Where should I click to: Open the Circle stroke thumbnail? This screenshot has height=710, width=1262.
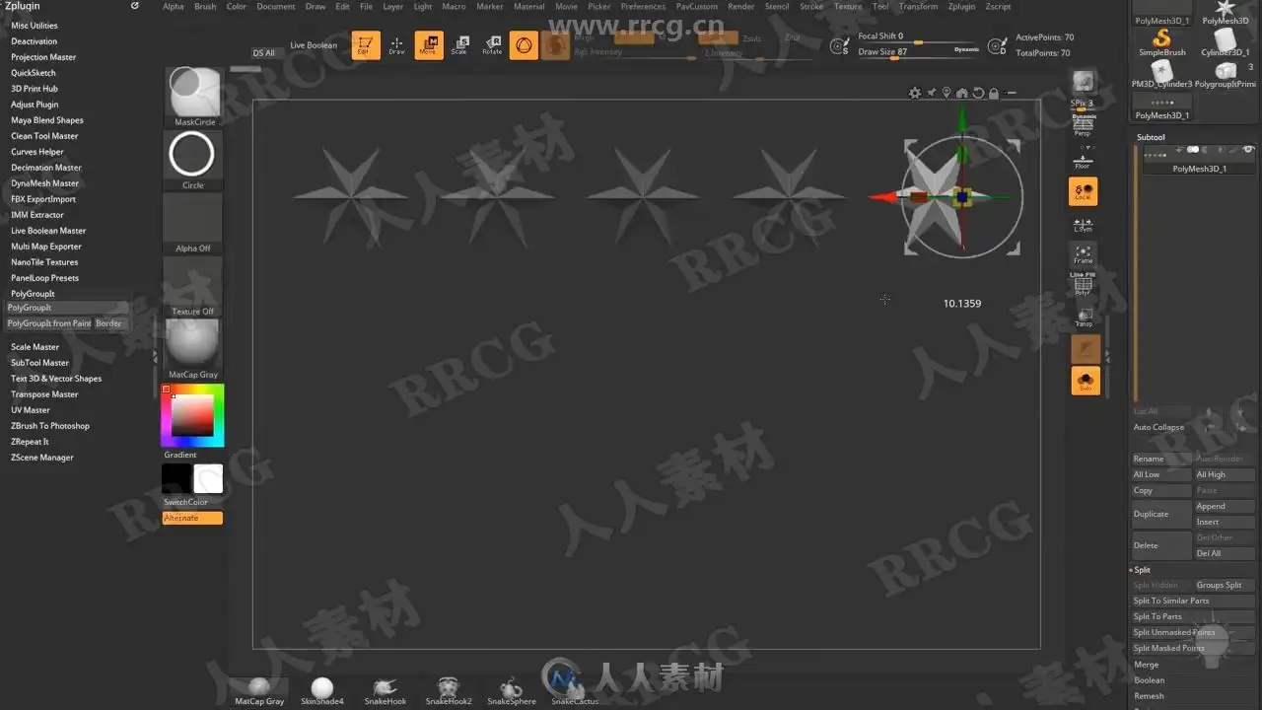pyautogui.click(x=193, y=160)
